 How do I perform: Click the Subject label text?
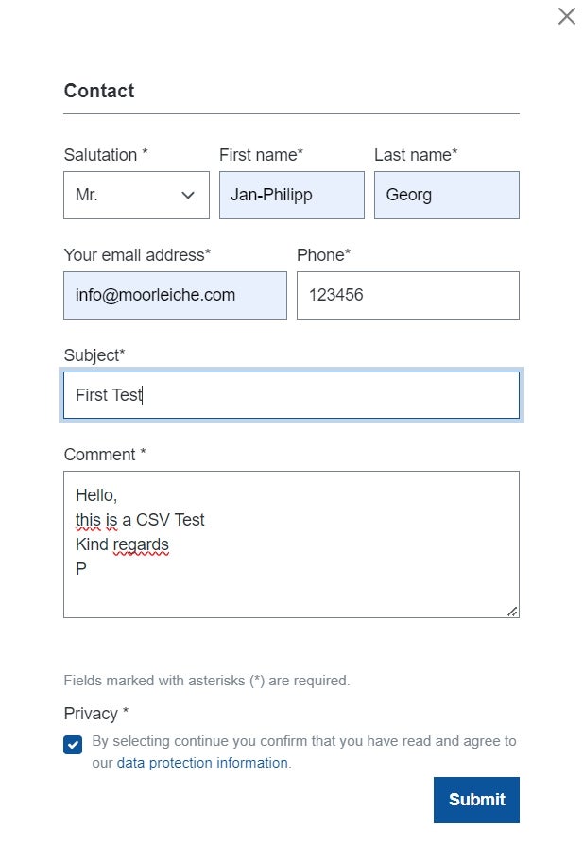[x=94, y=355]
